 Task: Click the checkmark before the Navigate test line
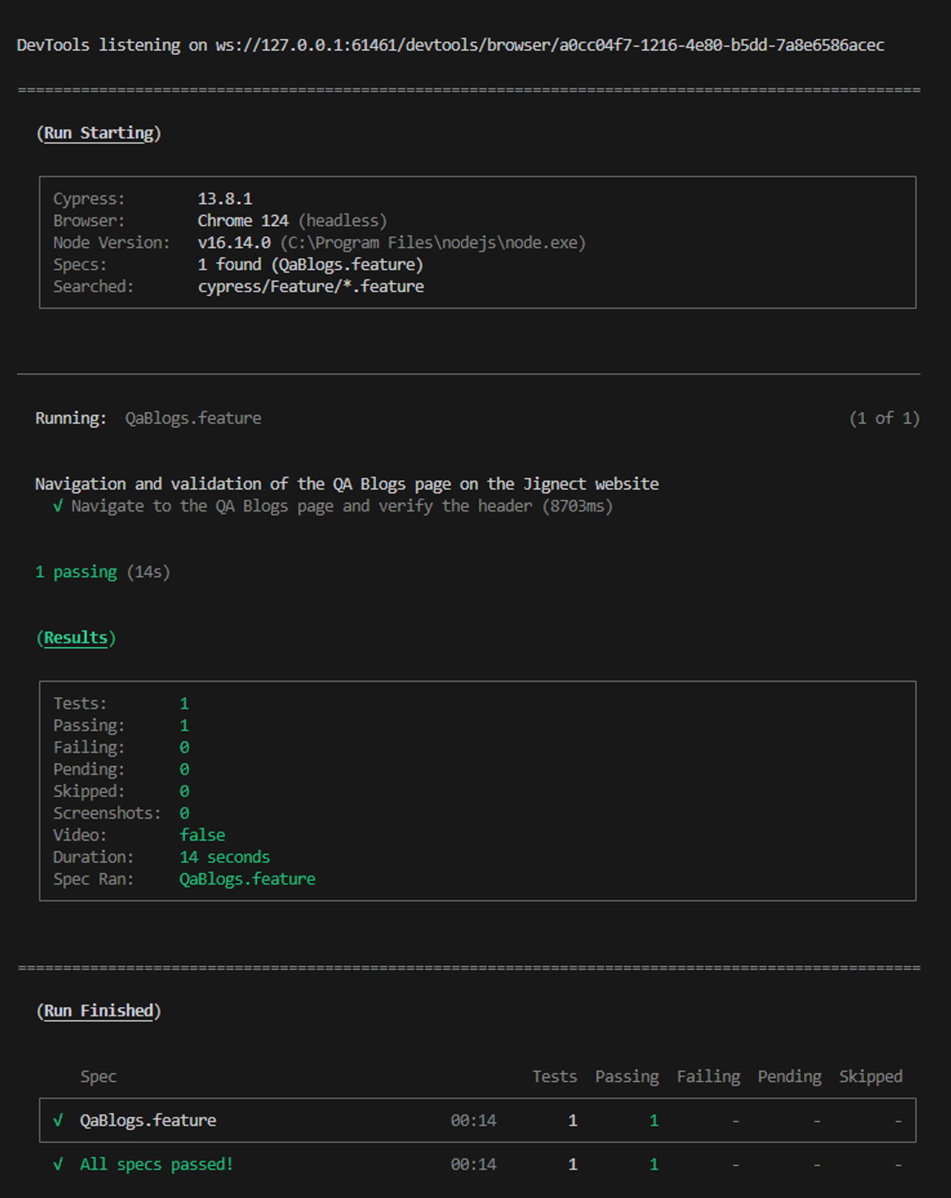(x=58, y=506)
